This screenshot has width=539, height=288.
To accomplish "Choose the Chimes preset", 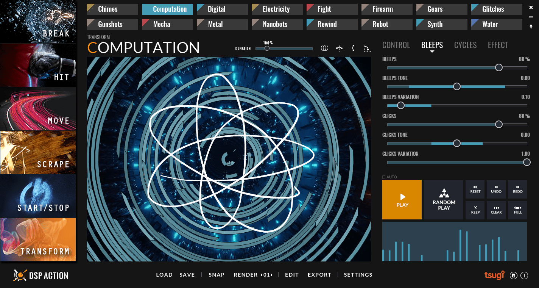I will click(112, 9).
